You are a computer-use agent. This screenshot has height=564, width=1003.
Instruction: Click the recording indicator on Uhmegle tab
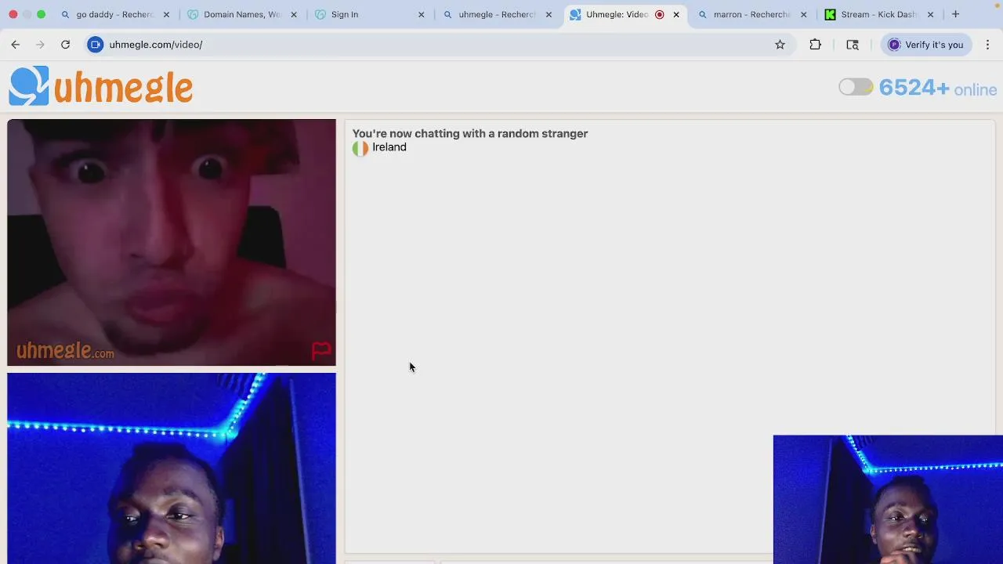(x=659, y=14)
